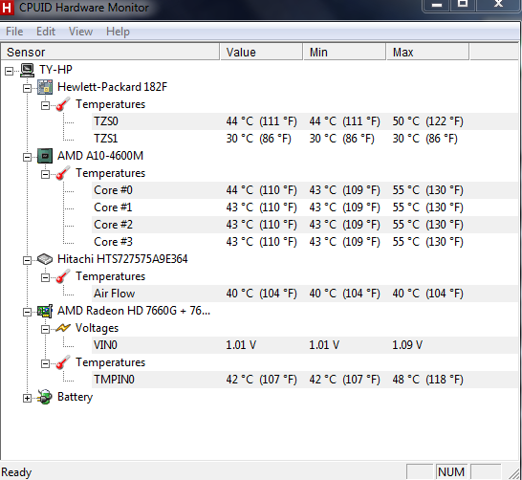Click VIN0 max value 1.09 V

(x=407, y=345)
